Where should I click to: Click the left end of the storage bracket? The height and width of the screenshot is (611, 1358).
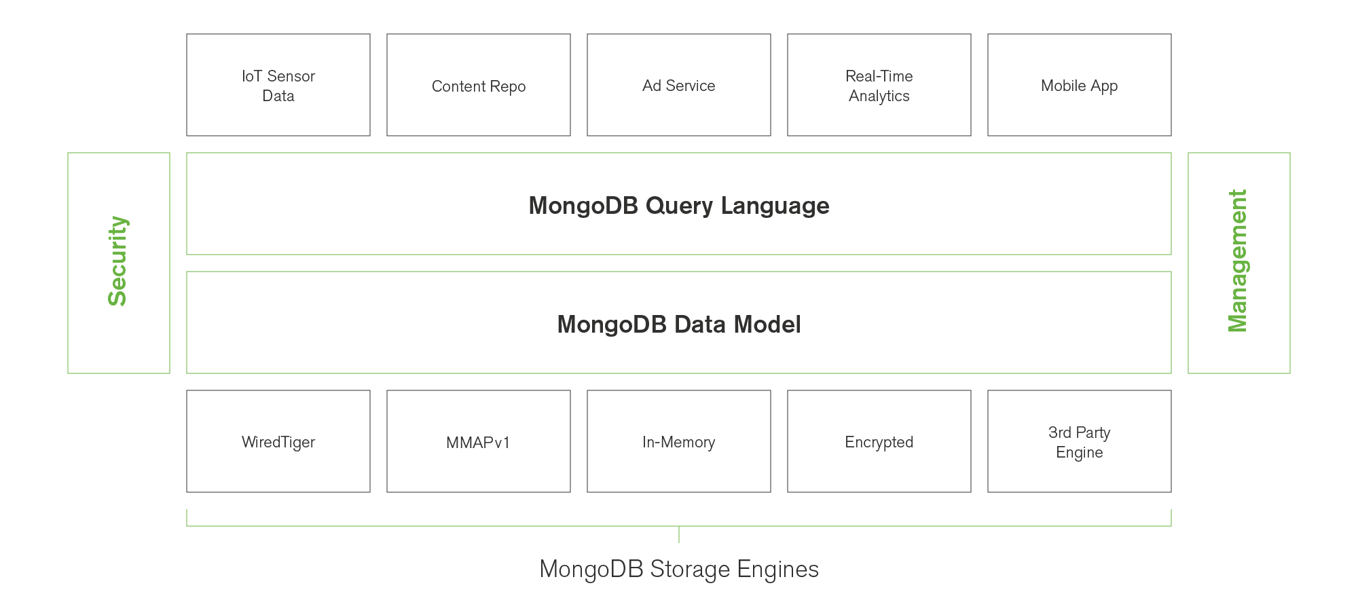[187, 518]
